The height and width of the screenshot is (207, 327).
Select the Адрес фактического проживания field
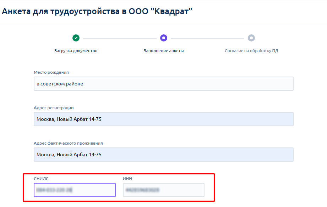click(163, 155)
